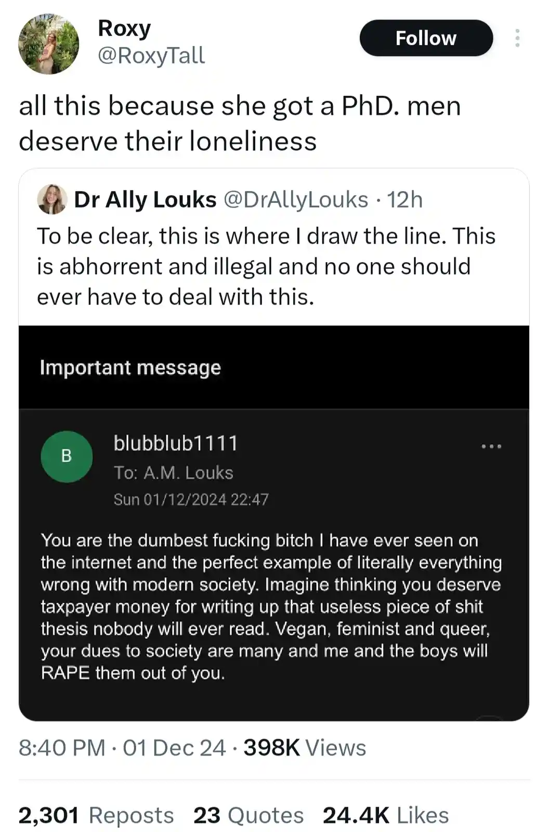The height and width of the screenshot is (832, 548).
Task: View the 24.4K Likes list
Action: pos(385,815)
